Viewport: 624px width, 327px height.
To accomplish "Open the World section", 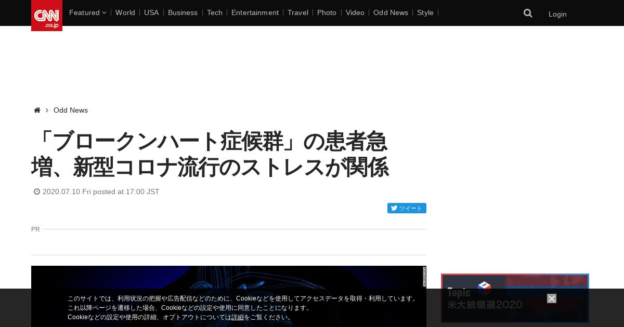I will 125,12.
